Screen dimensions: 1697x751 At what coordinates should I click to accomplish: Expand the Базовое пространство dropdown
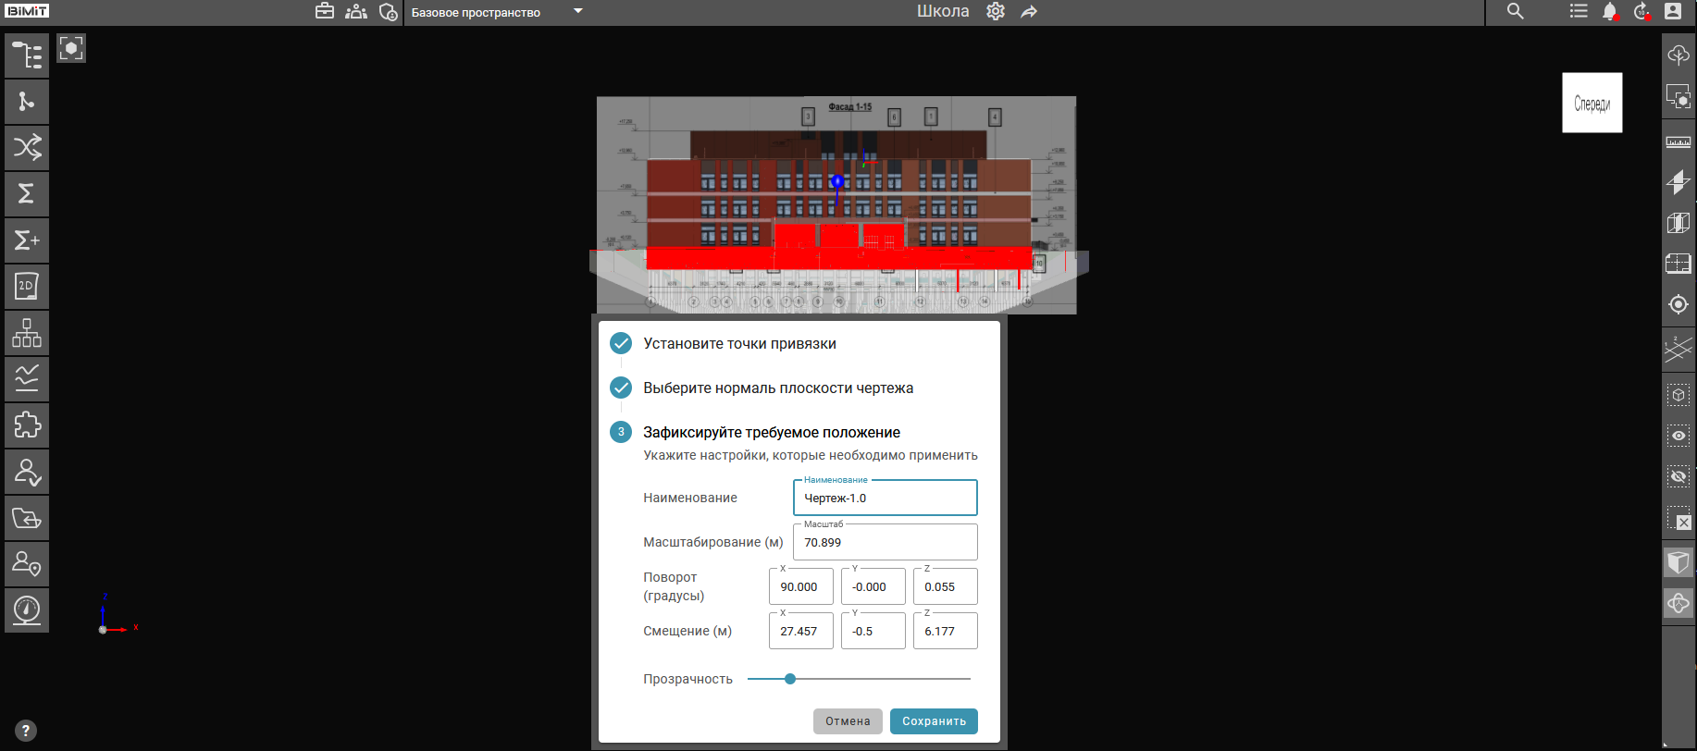pos(578,12)
